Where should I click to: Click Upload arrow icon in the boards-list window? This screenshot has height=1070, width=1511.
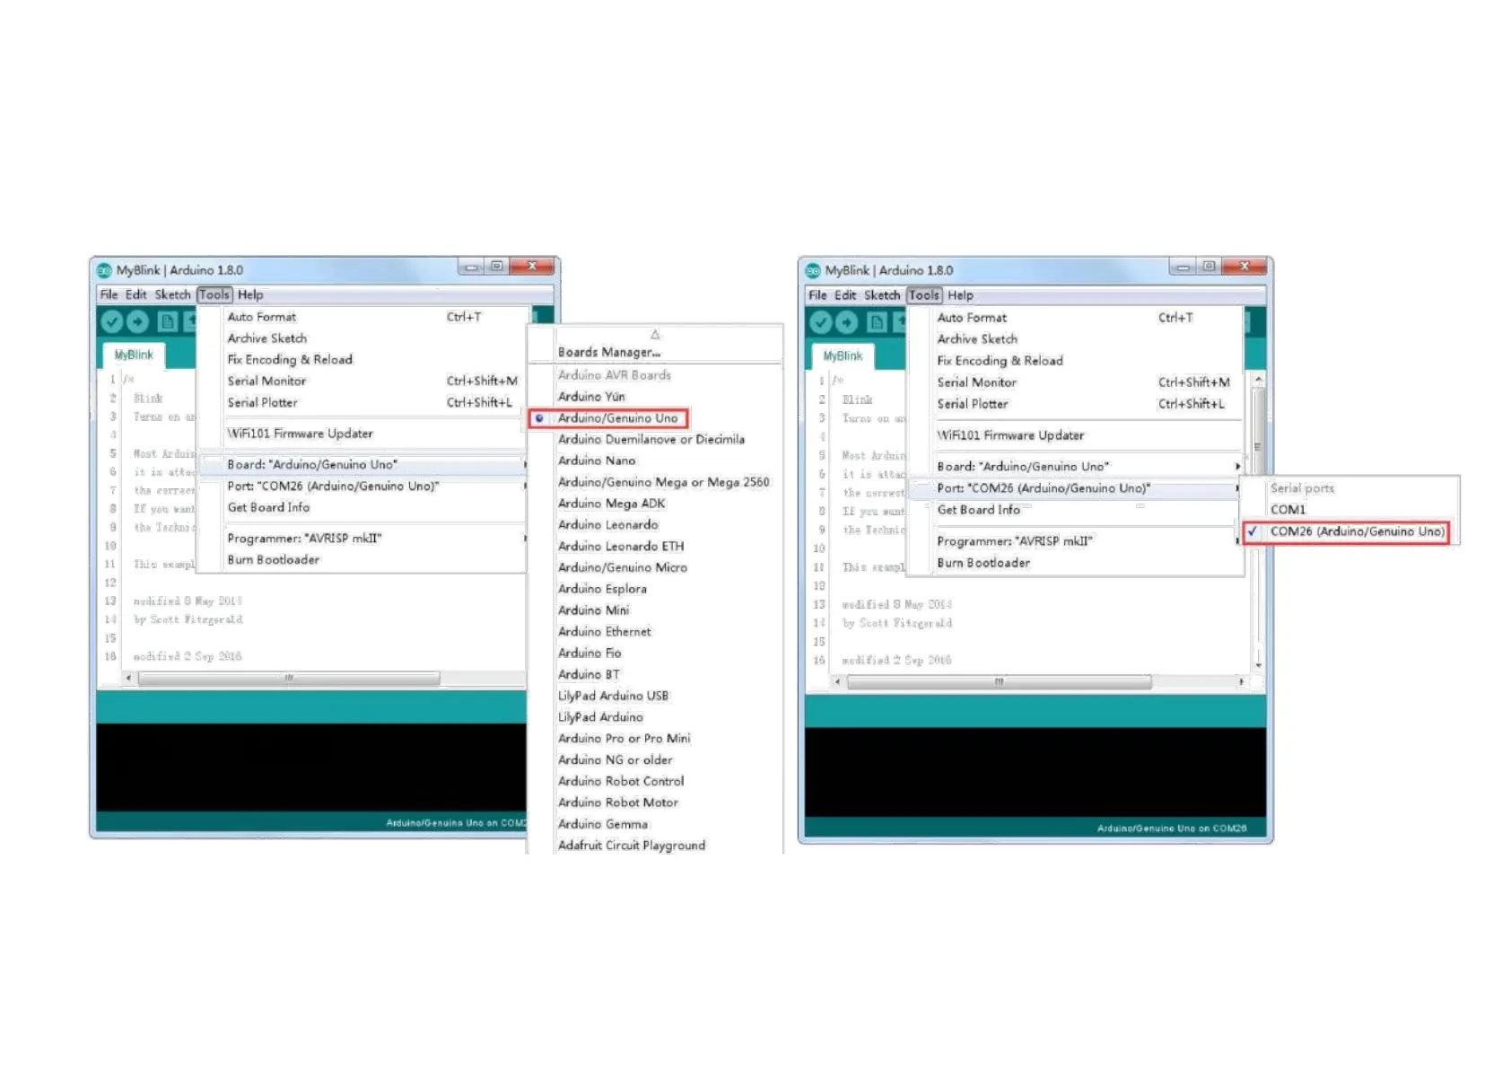pos(138,321)
